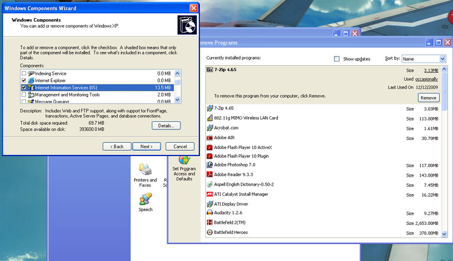Click the Audacity 1.2.6 icon
The height and width of the screenshot is (261, 453).
coord(210,213)
